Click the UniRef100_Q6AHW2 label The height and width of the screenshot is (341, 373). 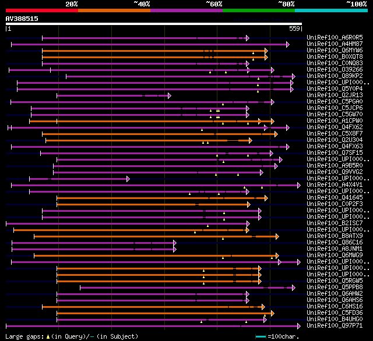(x=335, y=294)
